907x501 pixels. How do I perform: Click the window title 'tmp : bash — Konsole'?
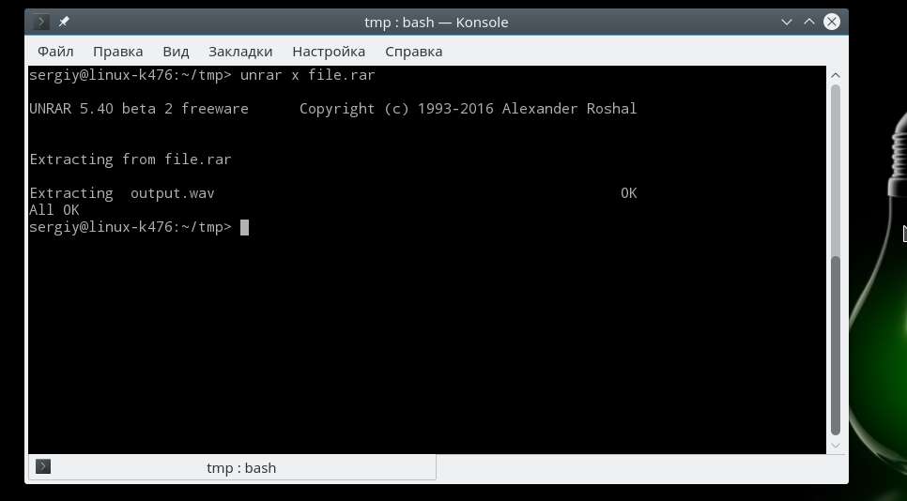pos(437,22)
